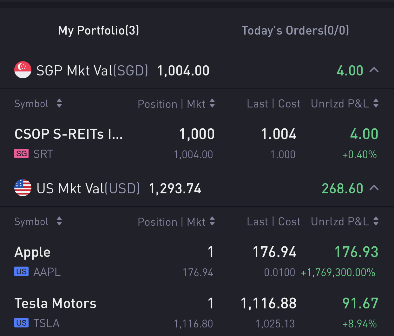This screenshot has height=336, width=394.
Task: Collapse the SGP Mkt Val section chevron
Action: pyautogui.click(x=374, y=70)
